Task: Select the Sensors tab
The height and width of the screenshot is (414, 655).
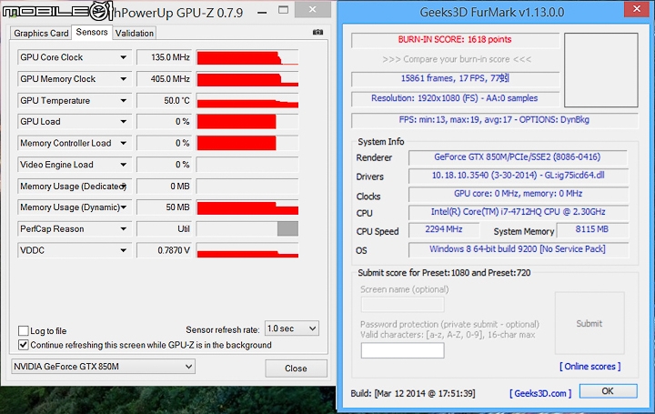Action: pos(92,32)
